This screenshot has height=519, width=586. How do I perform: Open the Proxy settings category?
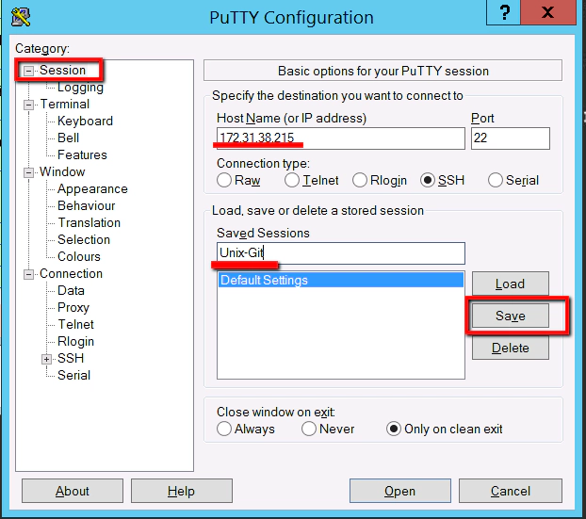[x=73, y=307]
